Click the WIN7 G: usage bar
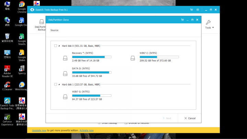The height and width of the screenshot is (139, 247). pyautogui.click(x=92, y=95)
